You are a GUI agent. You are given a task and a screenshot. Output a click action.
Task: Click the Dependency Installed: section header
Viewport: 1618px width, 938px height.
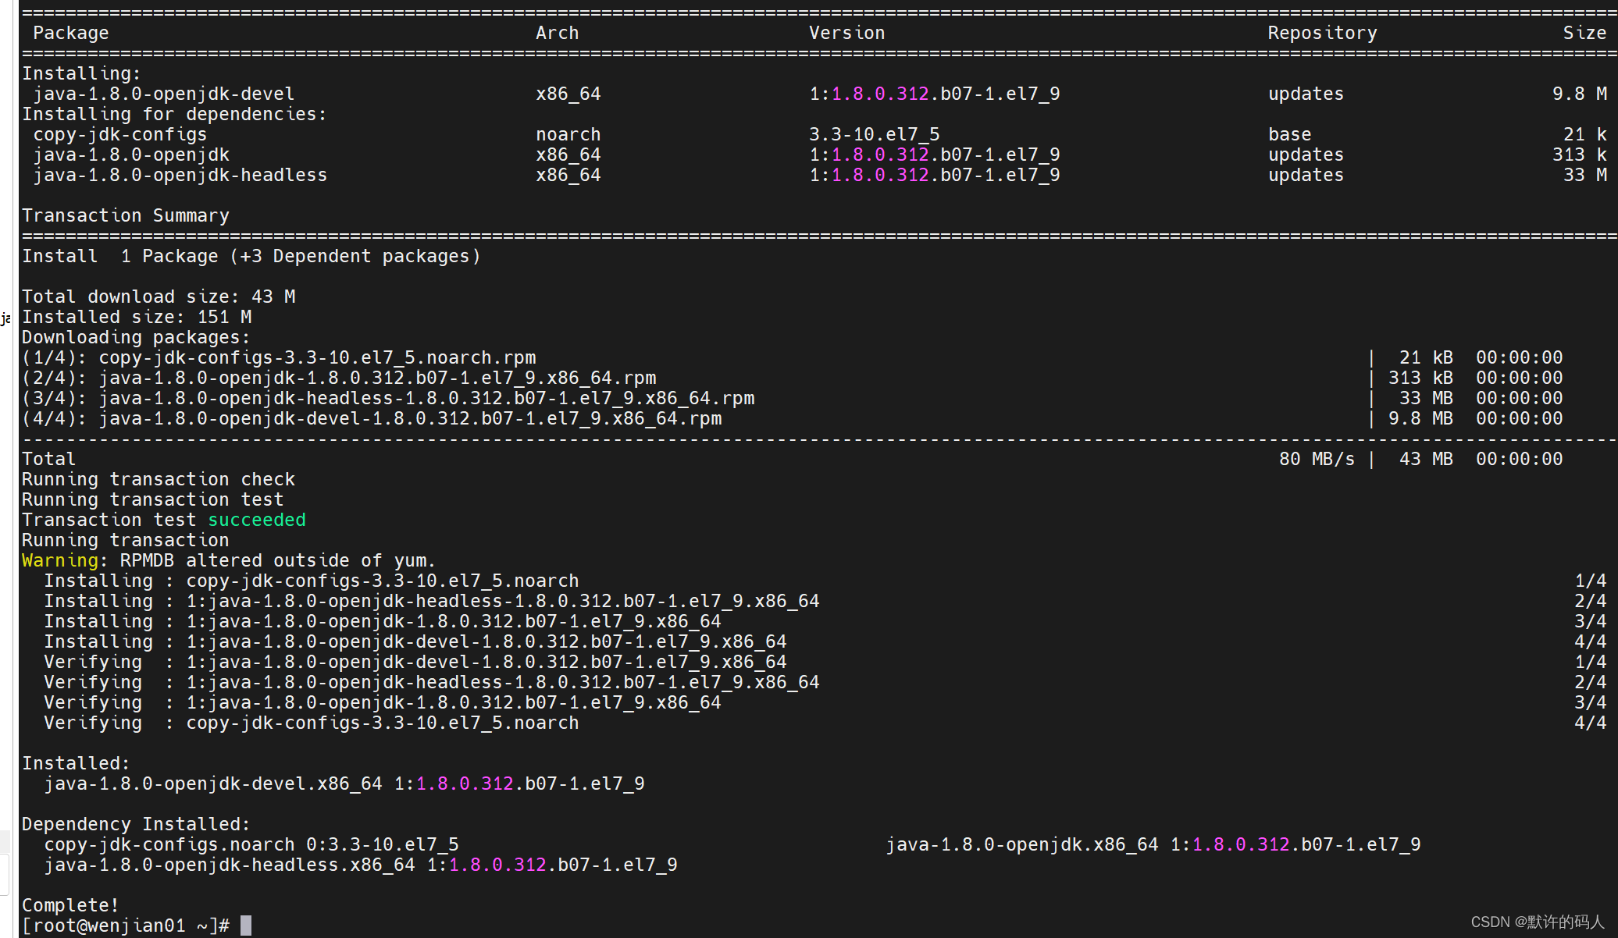pyautogui.click(x=136, y=824)
